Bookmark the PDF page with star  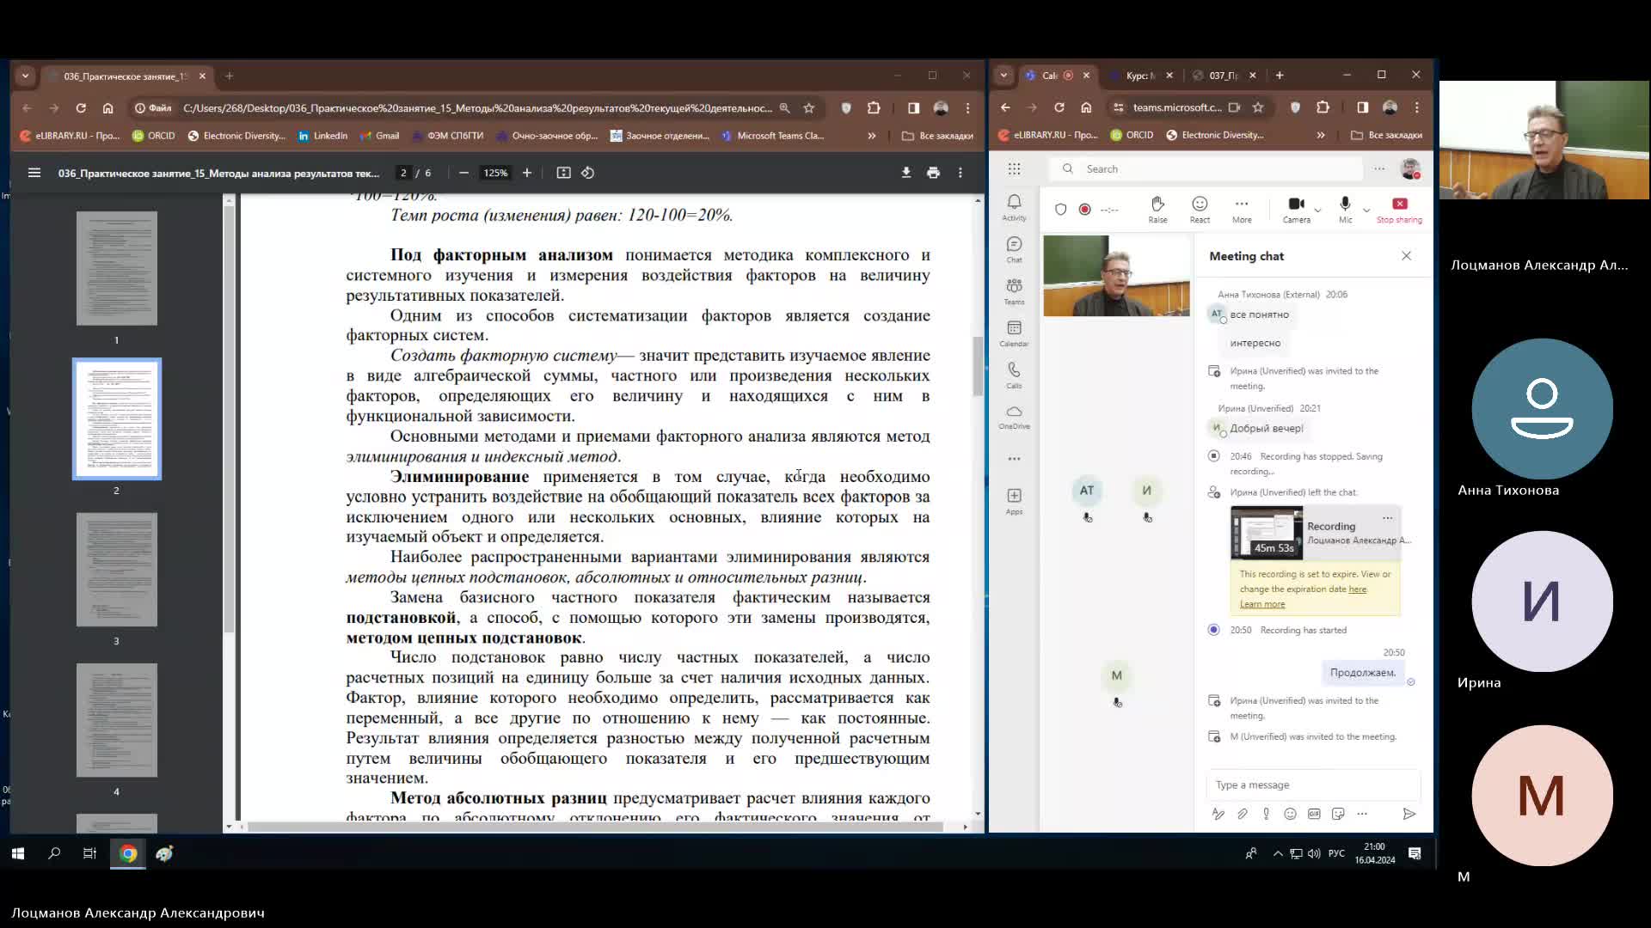click(x=809, y=108)
